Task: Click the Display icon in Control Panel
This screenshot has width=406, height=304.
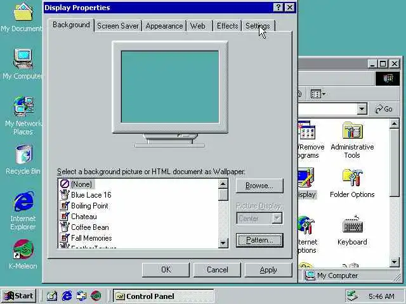Action: [x=306, y=178]
